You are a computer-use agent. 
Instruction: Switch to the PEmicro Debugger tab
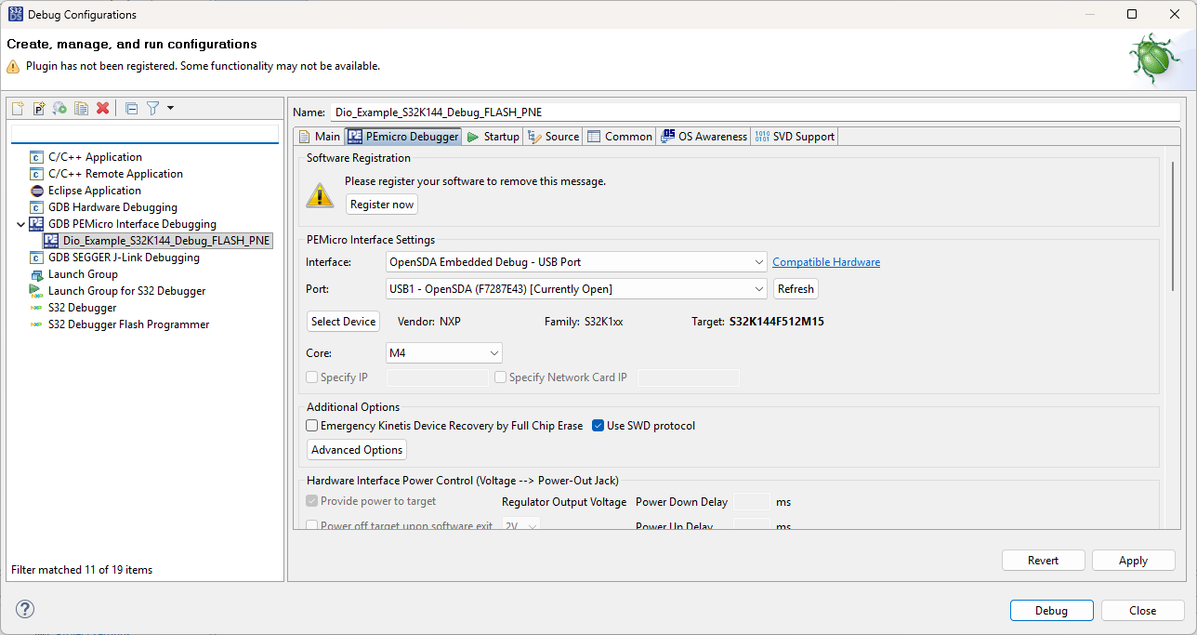click(403, 137)
